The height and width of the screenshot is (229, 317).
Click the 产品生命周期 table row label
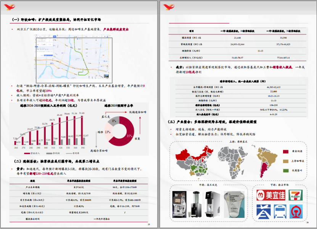(32, 187)
